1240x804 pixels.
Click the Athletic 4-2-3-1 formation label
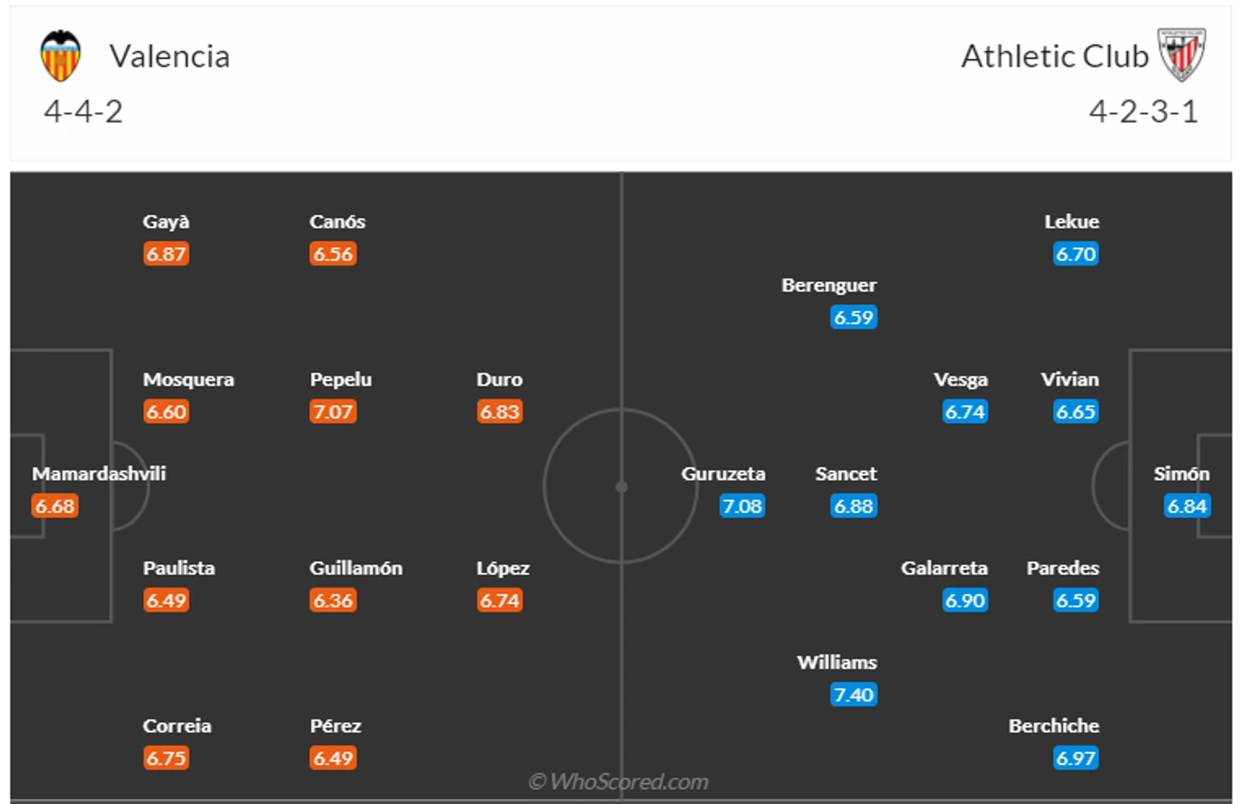point(1144,111)
